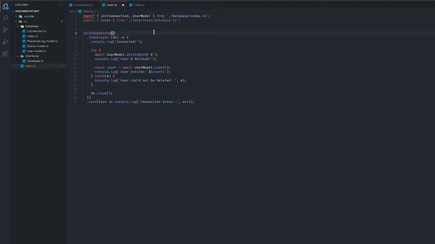Screen dimensions: 435x244
Task: Open the Source Control view in the activity bar
Action: click(x=5, y=30)
